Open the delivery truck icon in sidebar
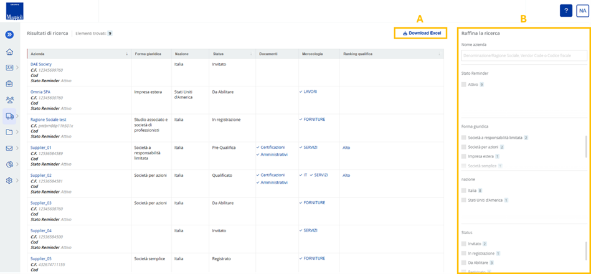 click(x=9, y=116)
